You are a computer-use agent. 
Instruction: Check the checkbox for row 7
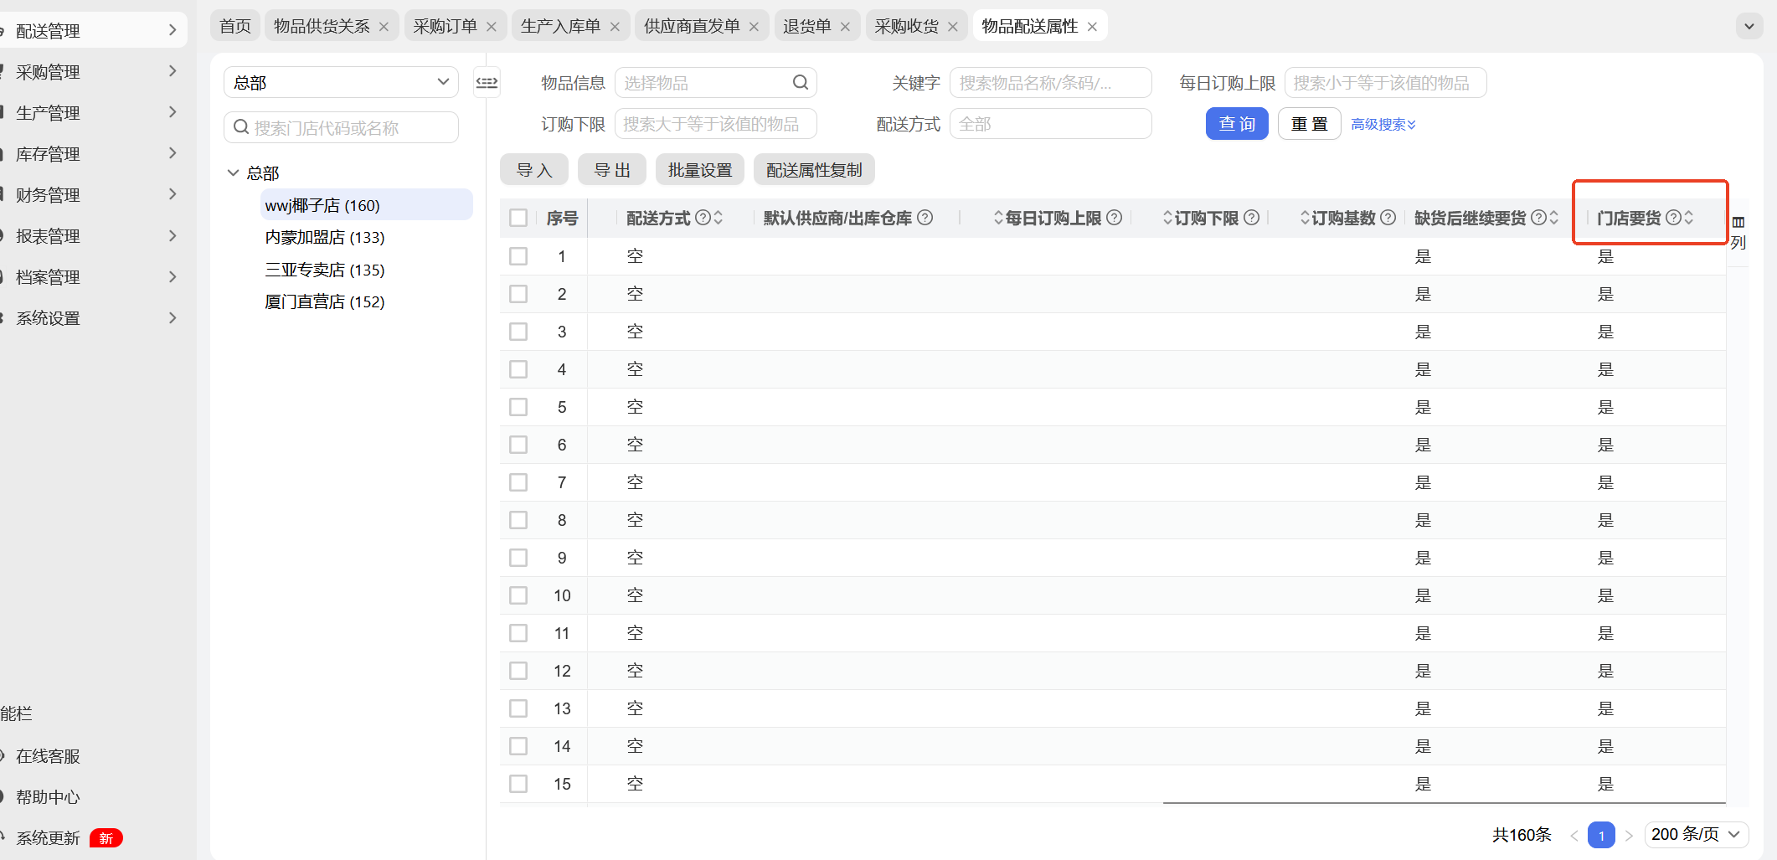tap(518, 482)
